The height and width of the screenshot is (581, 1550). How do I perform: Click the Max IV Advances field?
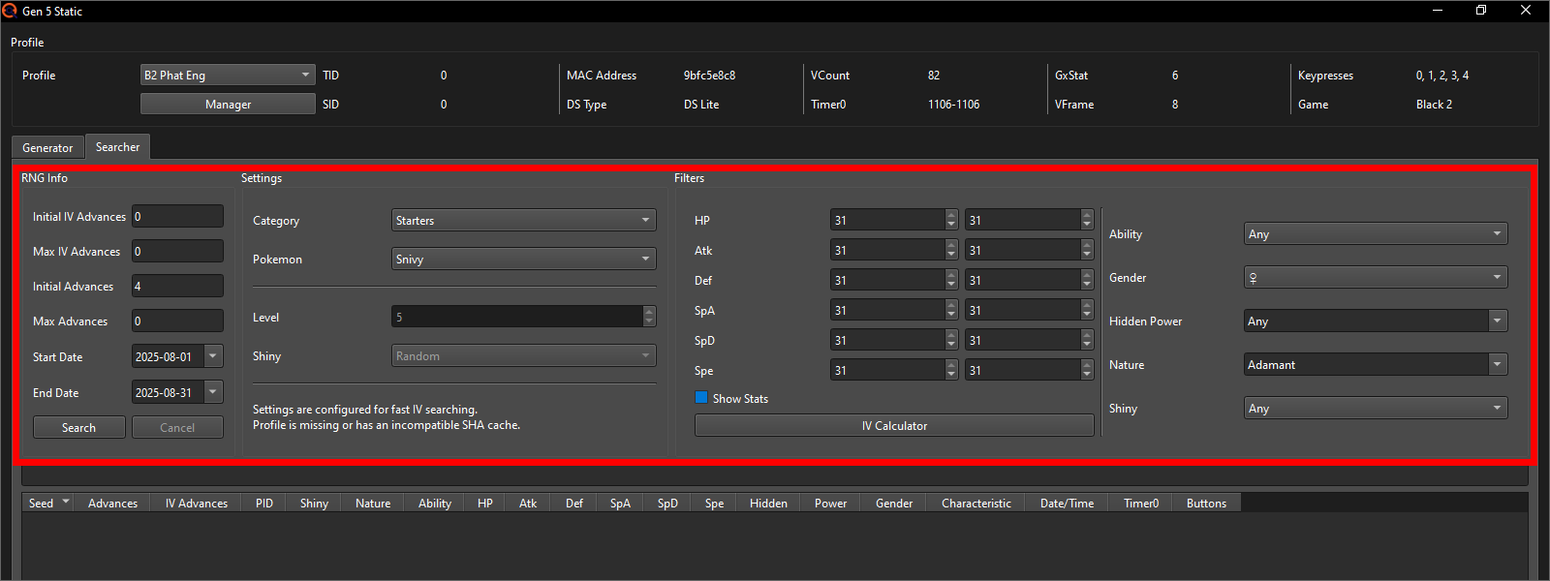pyautogui.click(x=177, y=251)
